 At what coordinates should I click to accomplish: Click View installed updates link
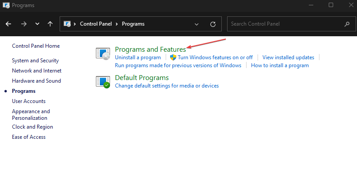288,57
